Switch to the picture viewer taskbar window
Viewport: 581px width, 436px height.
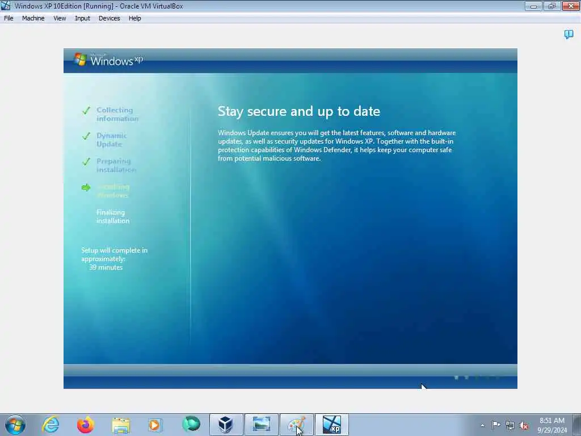tap(261, 425)
